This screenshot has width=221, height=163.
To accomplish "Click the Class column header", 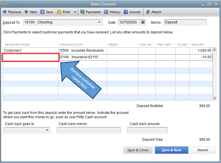I will (182, 45).
